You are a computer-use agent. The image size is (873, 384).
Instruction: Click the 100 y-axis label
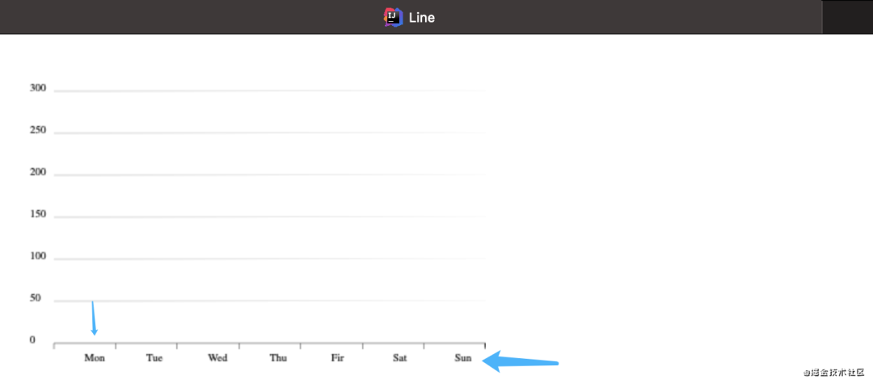pyautogui.click(x=38, y=256)
